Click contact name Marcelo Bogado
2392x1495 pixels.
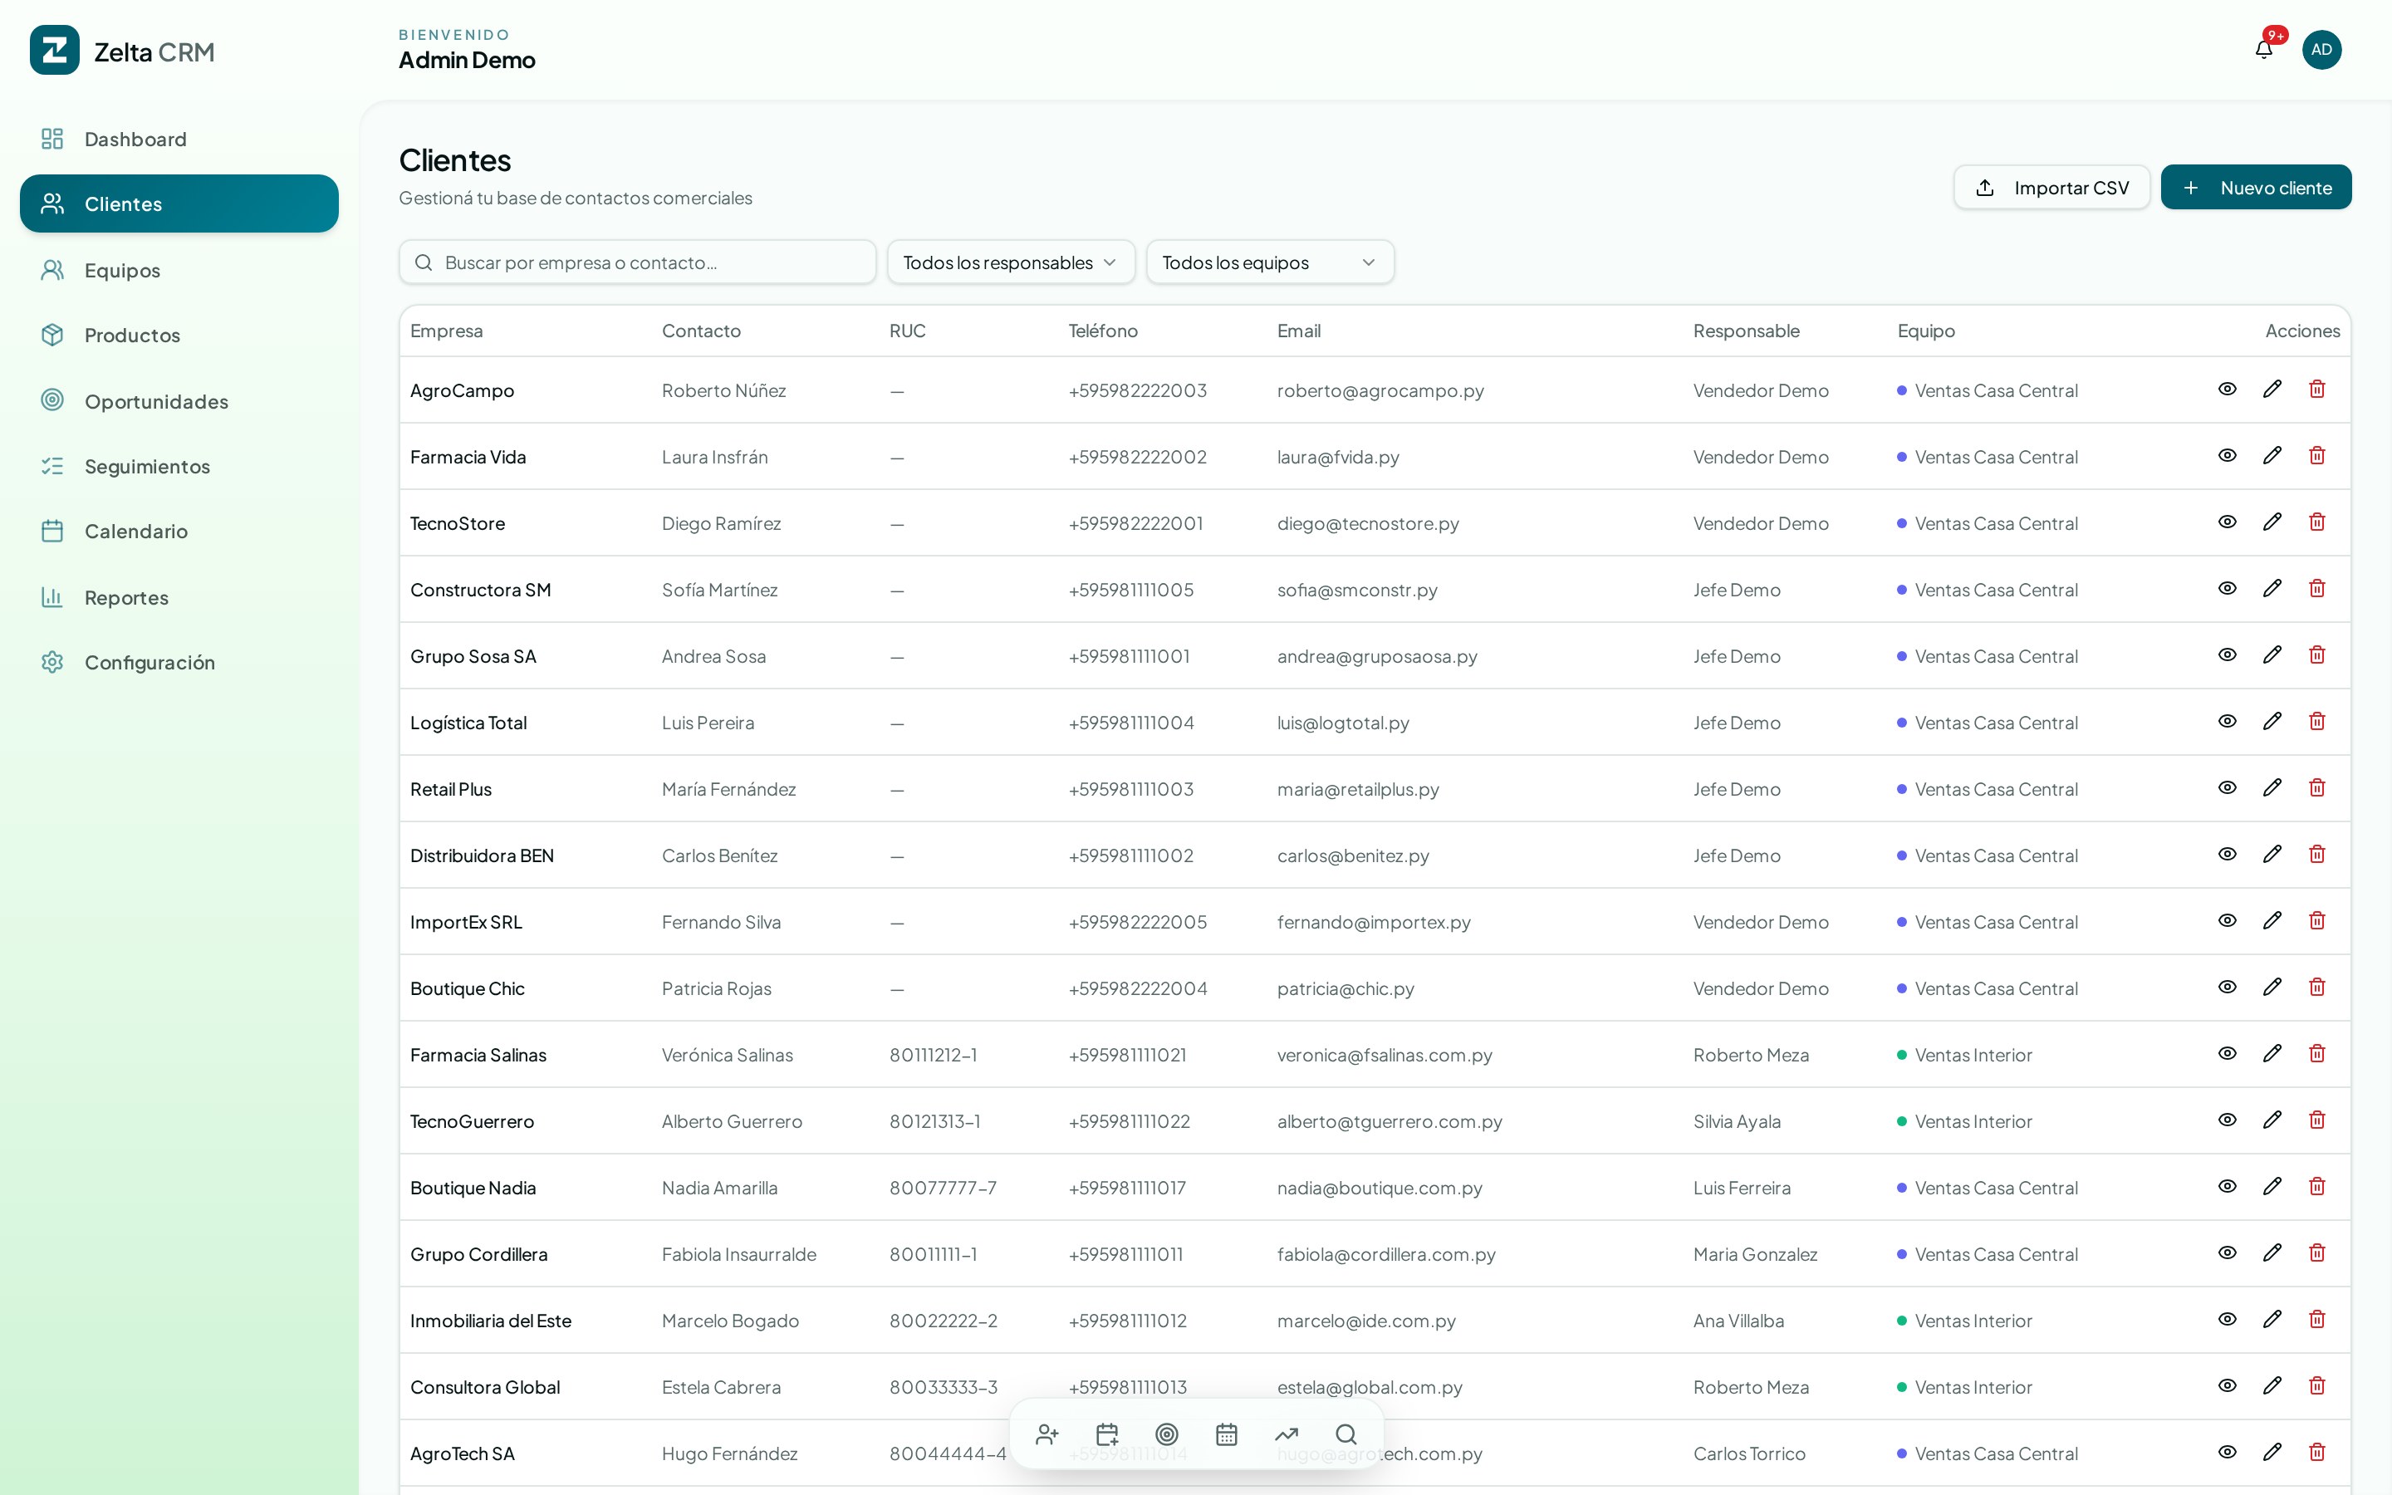[x=729, y=1321]
